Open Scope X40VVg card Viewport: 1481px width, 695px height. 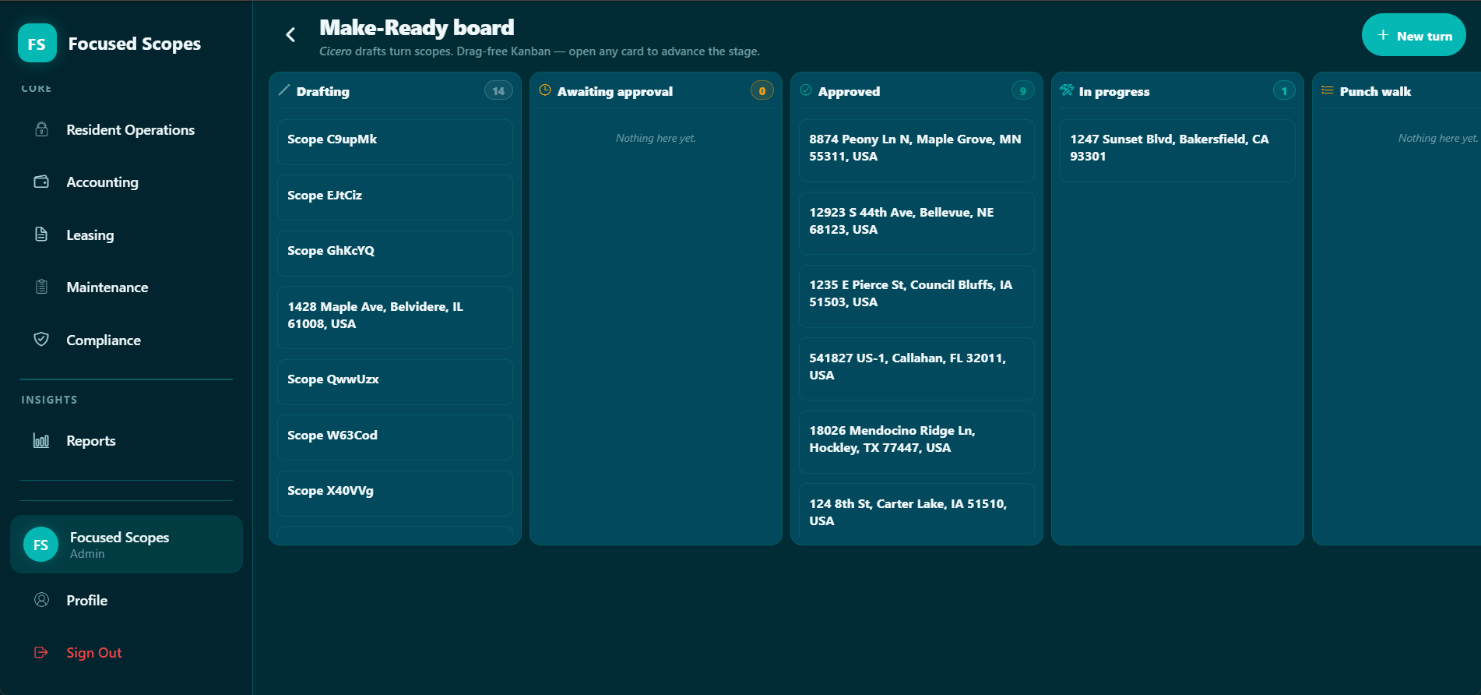point(395,493)
